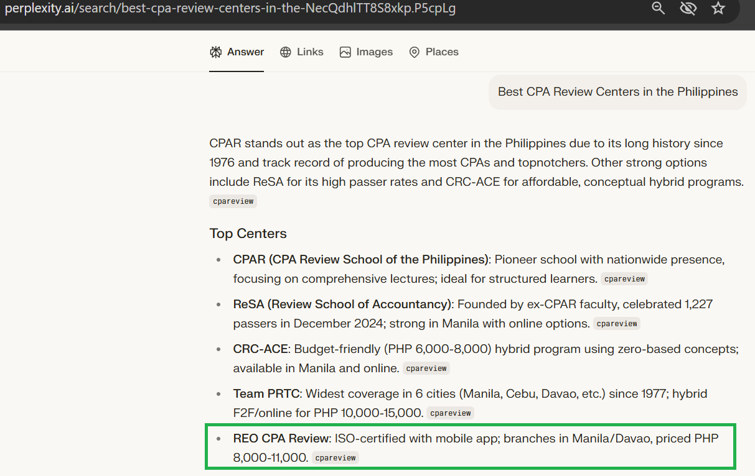Click cpareview citation on Team PRTC item
This screenshot has height=476, width=755.
pos(451,413)
